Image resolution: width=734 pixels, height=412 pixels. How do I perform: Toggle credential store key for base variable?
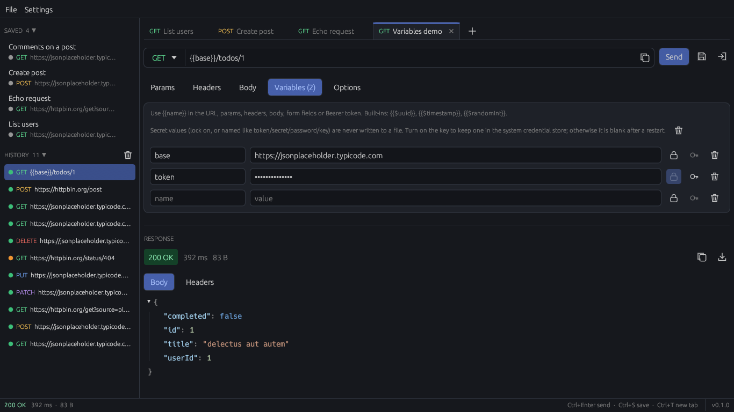pyautogui.click(x=694, y=155)
